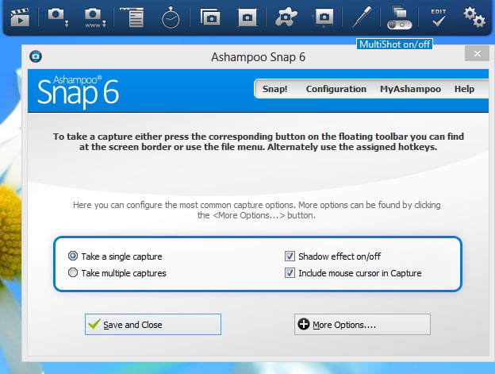Image resolution: width=495 pixels, height=374 pixels.
Task: Start video capture from toolbar
Action: (x=20, y=17)
